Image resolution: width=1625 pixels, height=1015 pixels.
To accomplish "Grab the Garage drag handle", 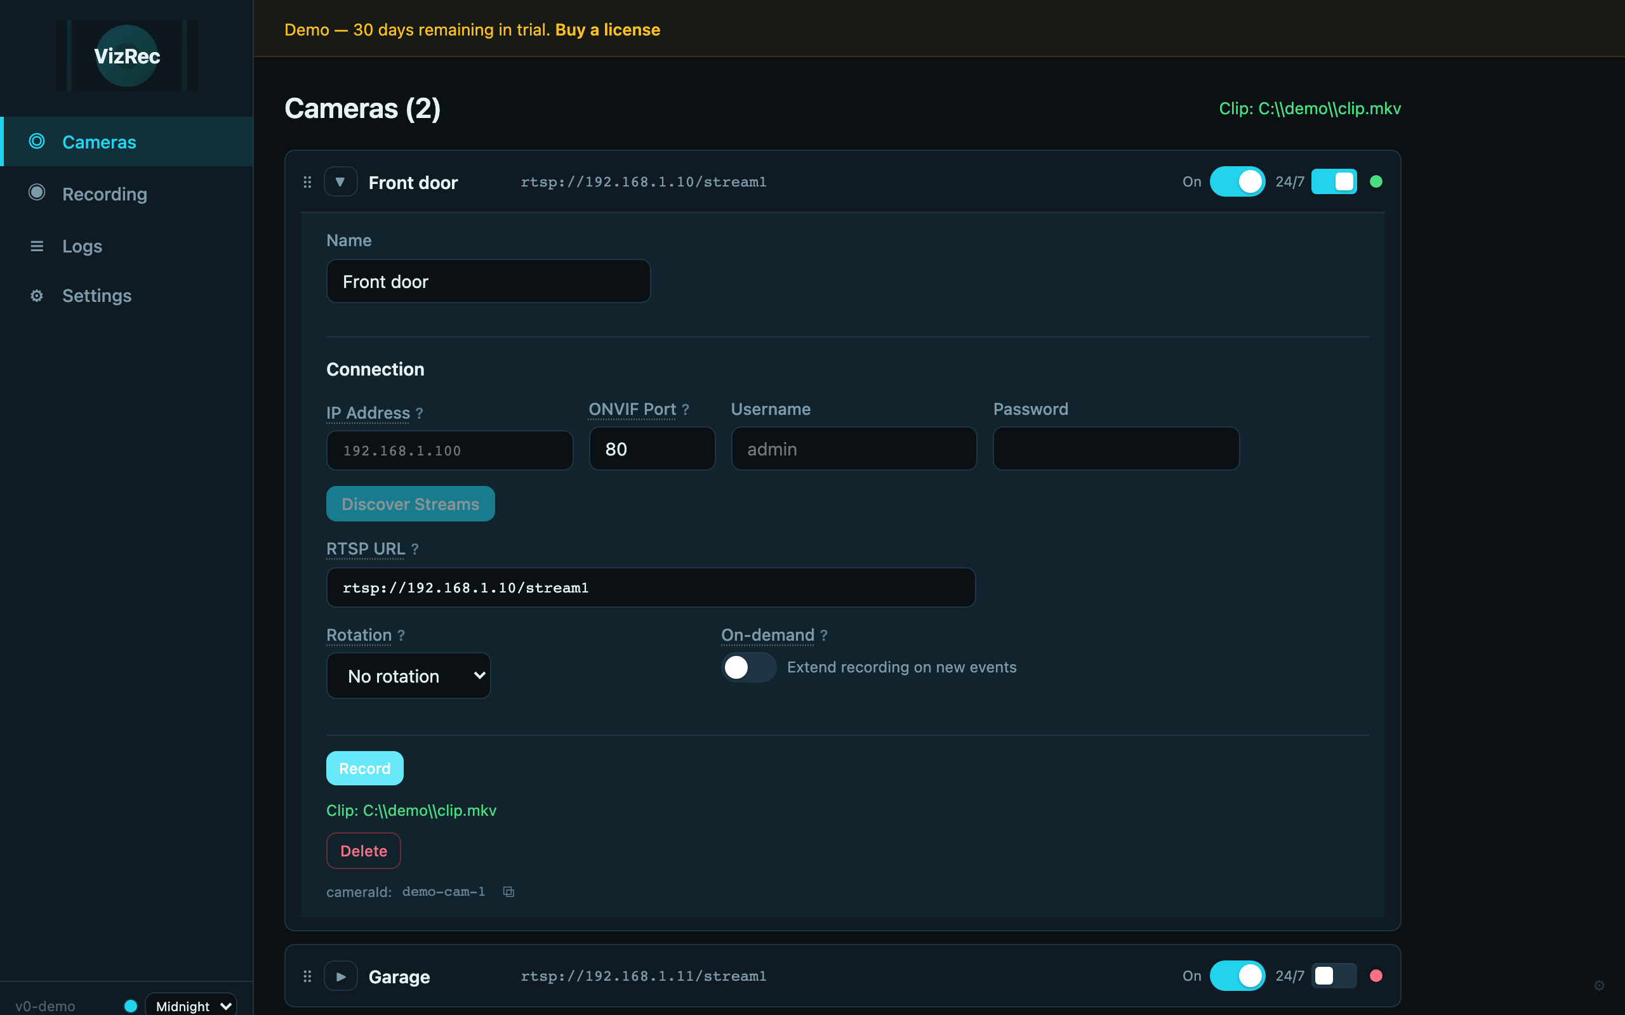I will [x=307, y=976].
